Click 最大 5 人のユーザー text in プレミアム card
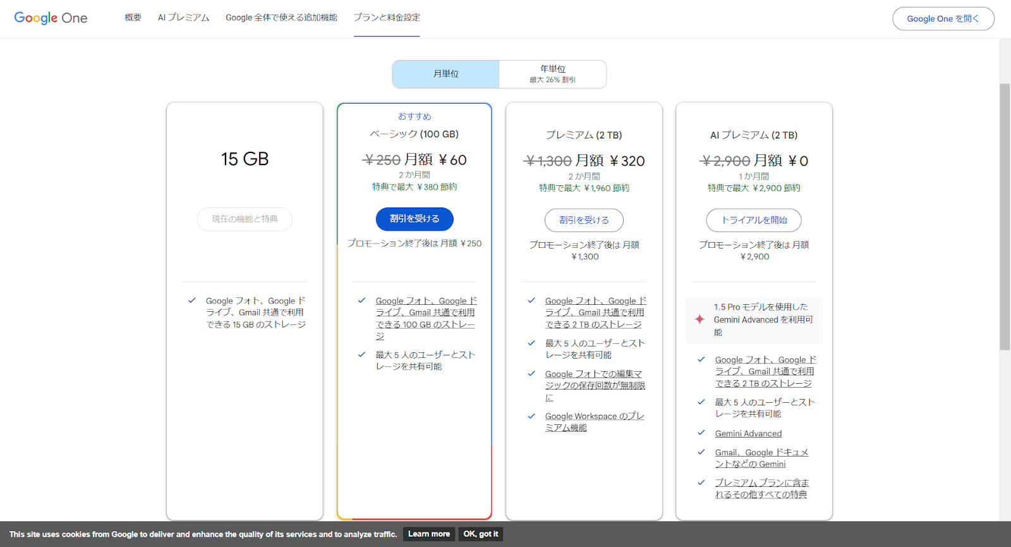The image size is (1011, 547). pos(595,349)
